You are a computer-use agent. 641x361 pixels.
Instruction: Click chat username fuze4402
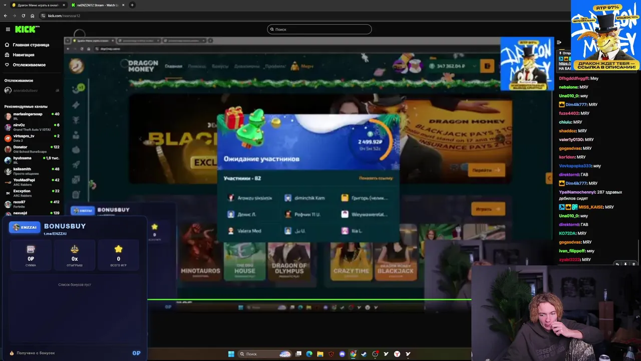point(569,113)
